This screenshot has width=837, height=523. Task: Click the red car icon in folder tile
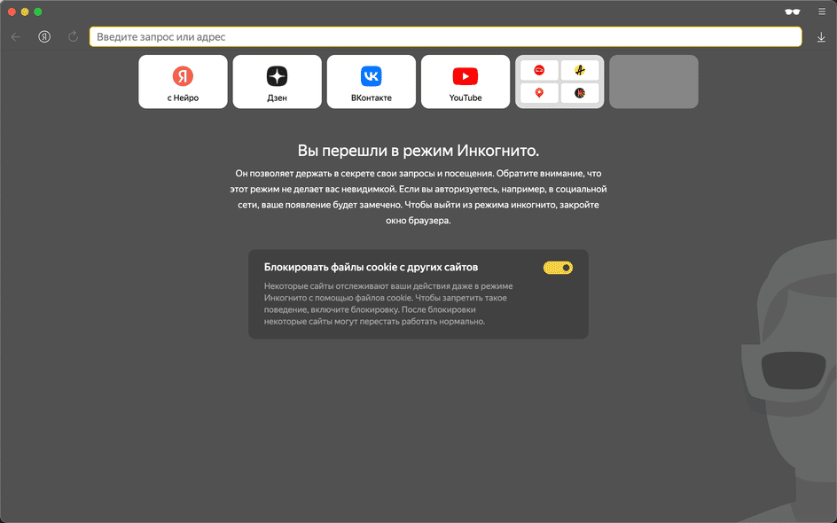pyautogui.click(x=539, y=70)
